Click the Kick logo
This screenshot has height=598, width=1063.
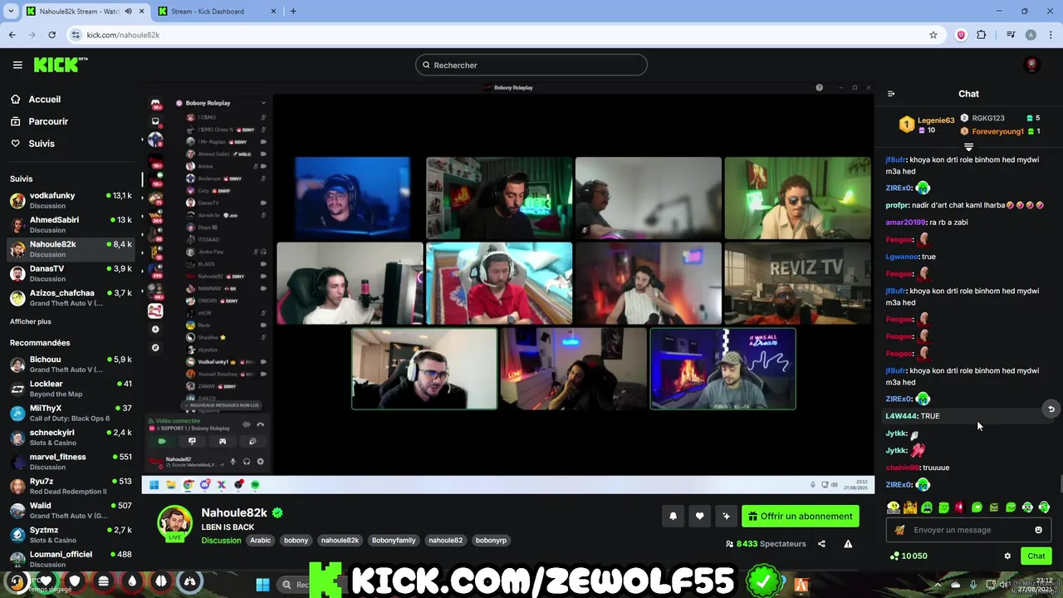tap(61, 65)
